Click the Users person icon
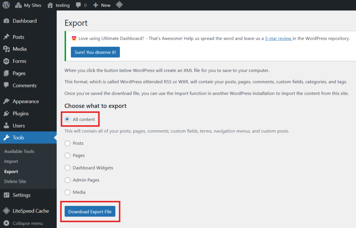The height and width of the screenshot is (228, 356). [6, 125]
